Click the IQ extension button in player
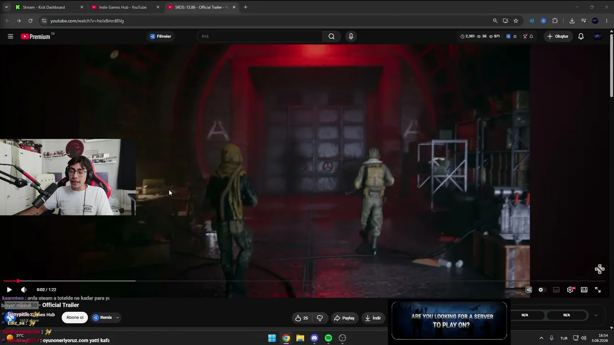 [x=529, y=289]
